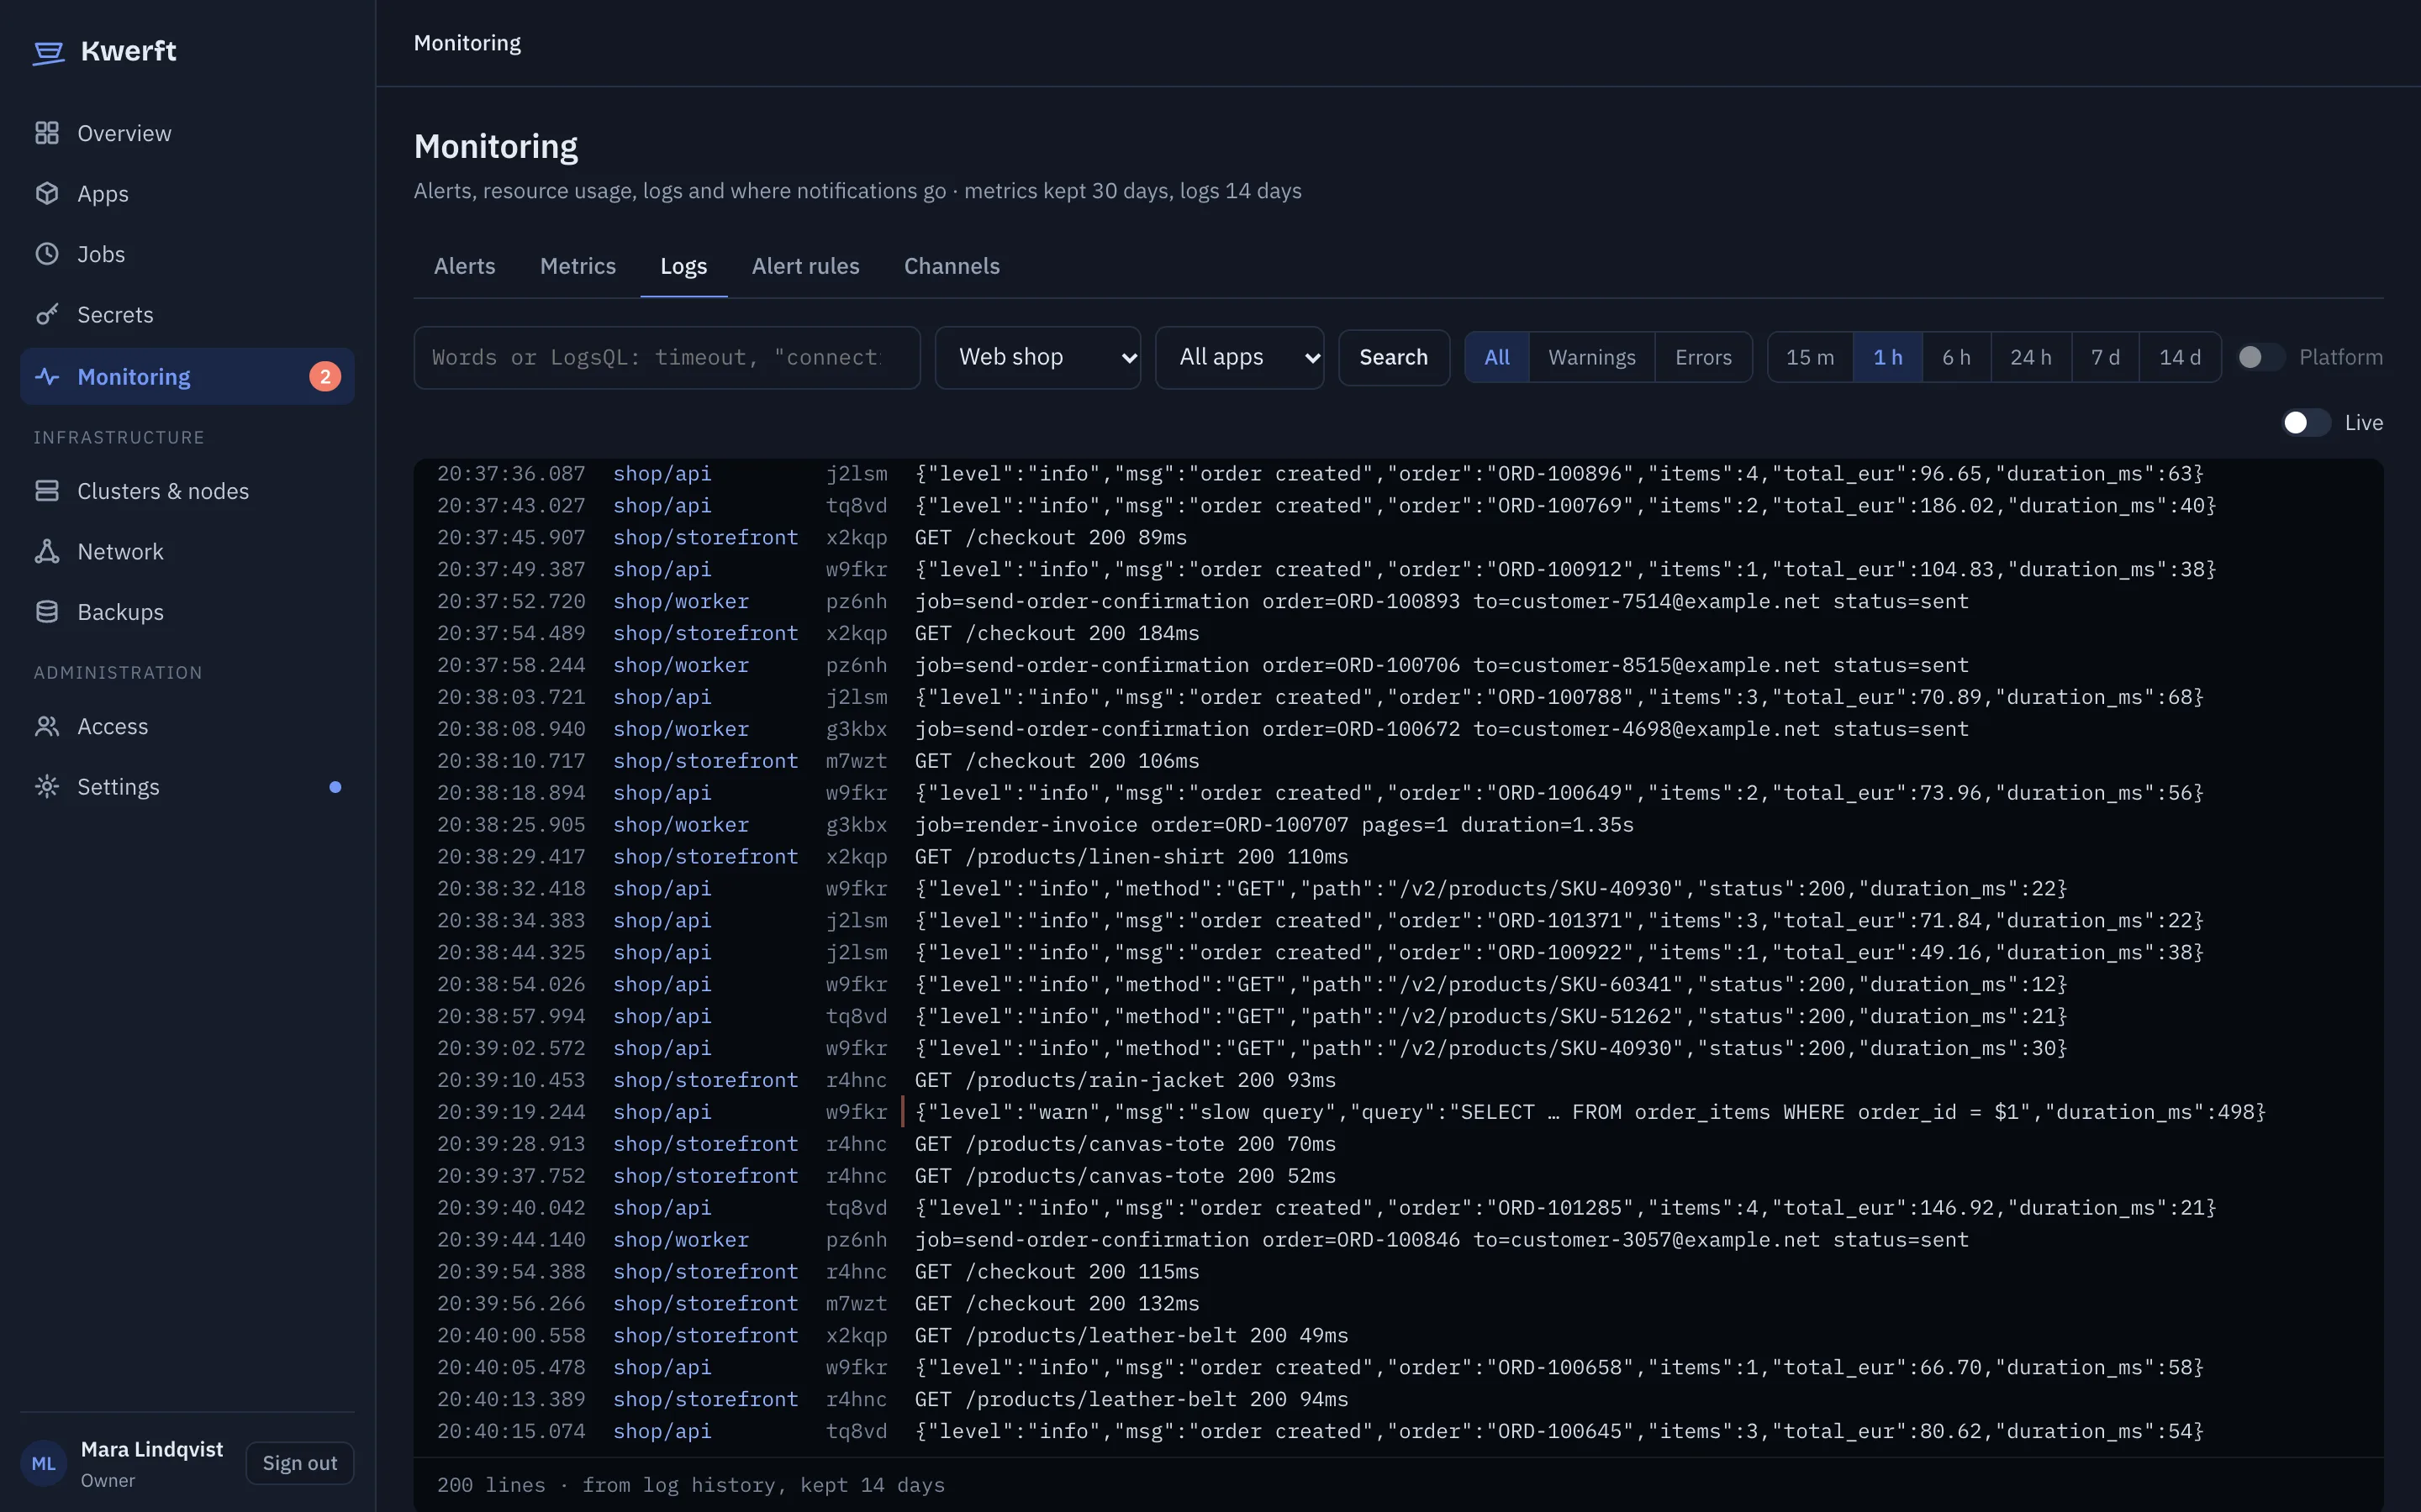2421x1512 pixels.
Task: Select the Logs tab
Action: 683,266
